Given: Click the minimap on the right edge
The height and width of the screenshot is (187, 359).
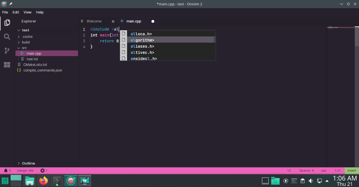Looking at the screenshot, I should 340,28.
